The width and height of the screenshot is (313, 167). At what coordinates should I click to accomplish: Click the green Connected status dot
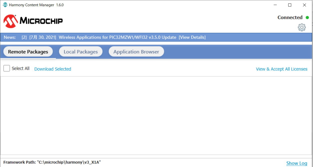click(x=307, y=17)
